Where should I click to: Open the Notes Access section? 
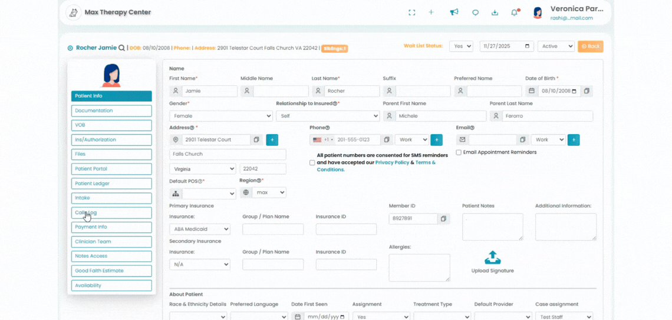tap(111, 256)
